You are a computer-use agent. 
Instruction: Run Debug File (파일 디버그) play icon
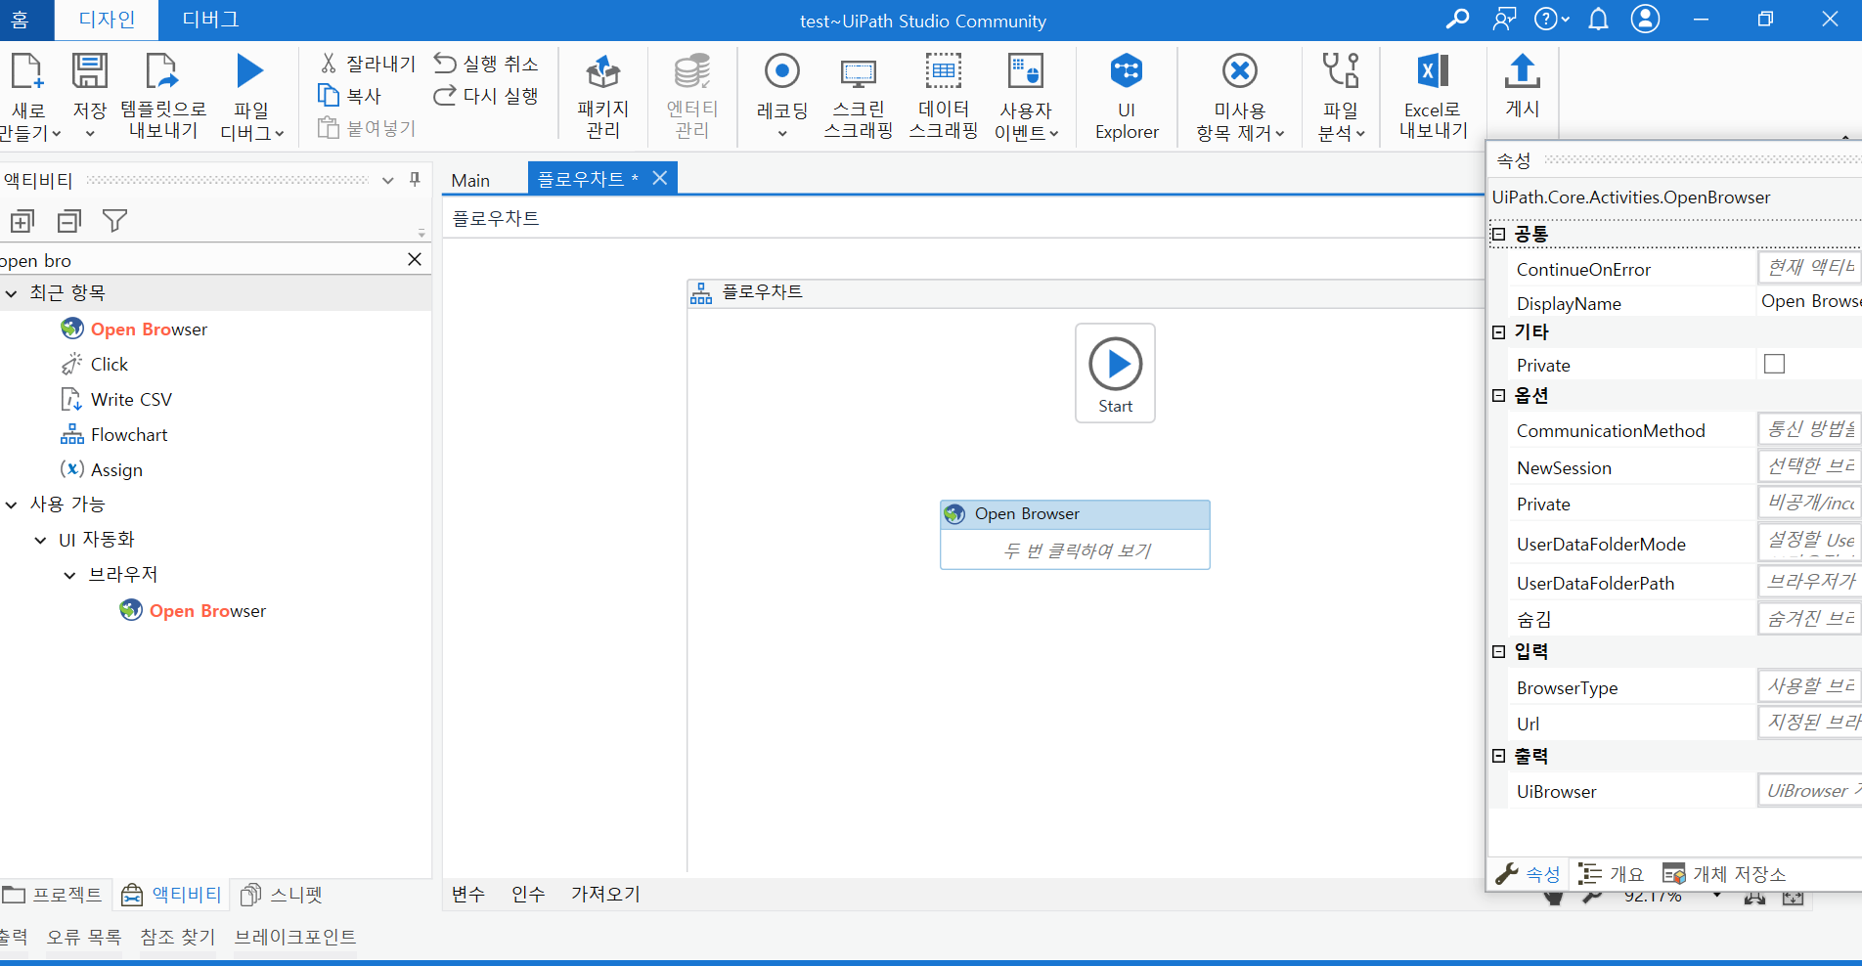[x=250, y=71]
